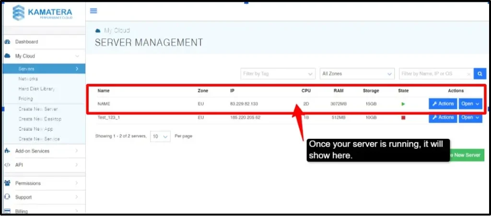
Task: Click the RAM column header
Action: coord(338,91)
